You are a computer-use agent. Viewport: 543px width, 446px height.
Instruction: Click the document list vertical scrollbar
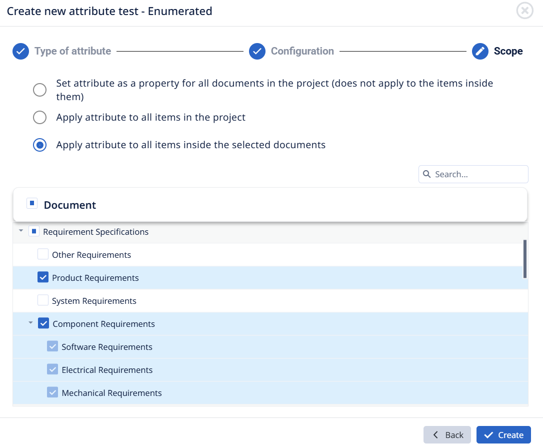pyautogui.click(x=525, y=259)
